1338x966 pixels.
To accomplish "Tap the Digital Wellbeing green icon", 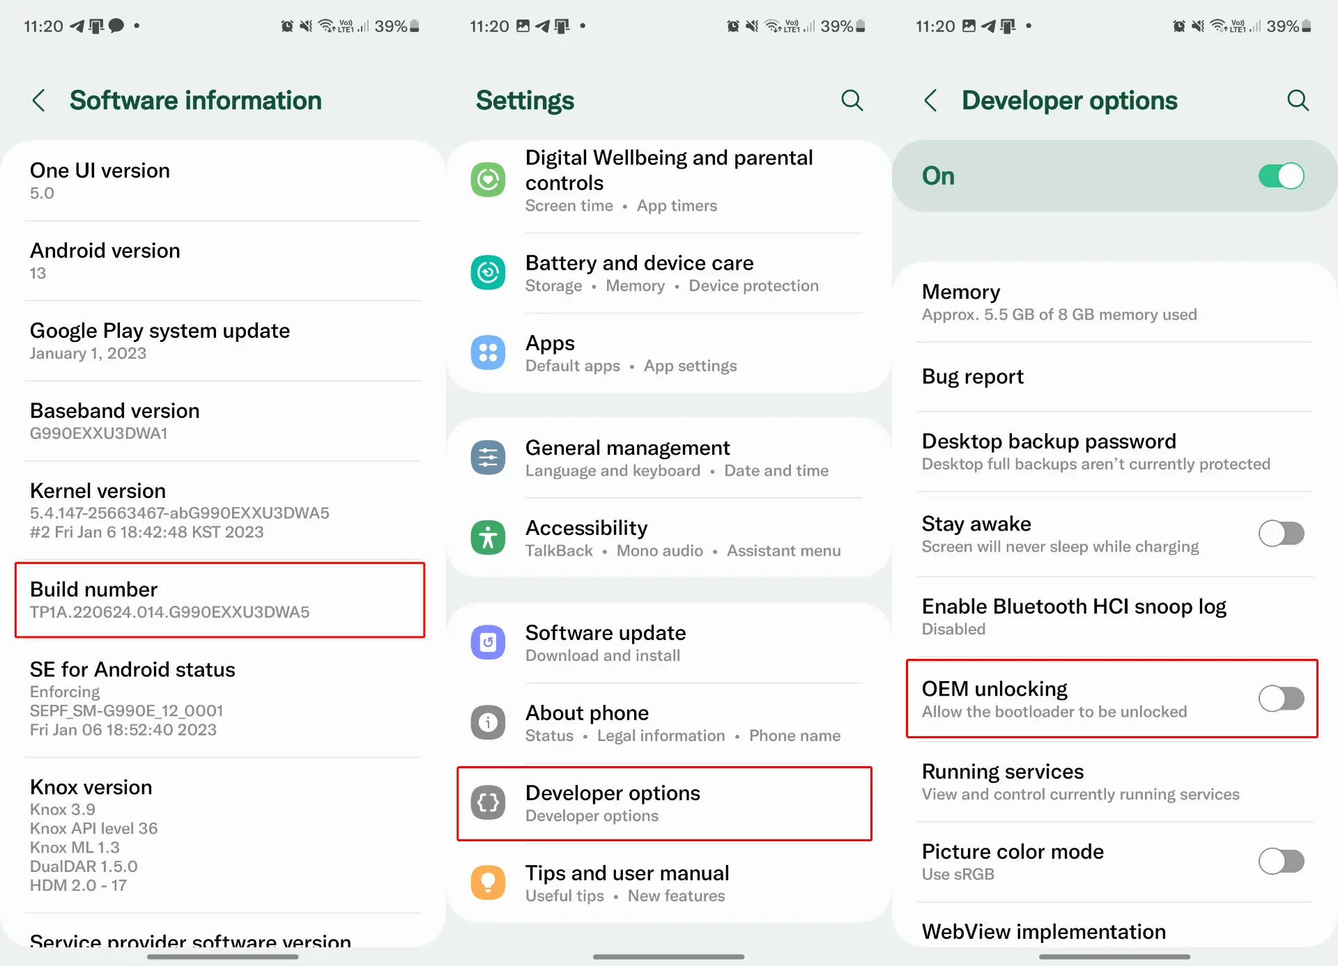I will (488, 180).
